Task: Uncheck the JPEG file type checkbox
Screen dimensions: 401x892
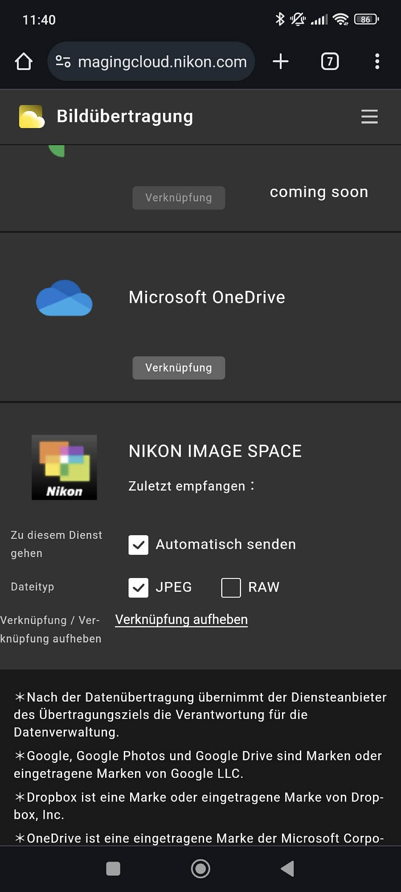Action: 139,587
